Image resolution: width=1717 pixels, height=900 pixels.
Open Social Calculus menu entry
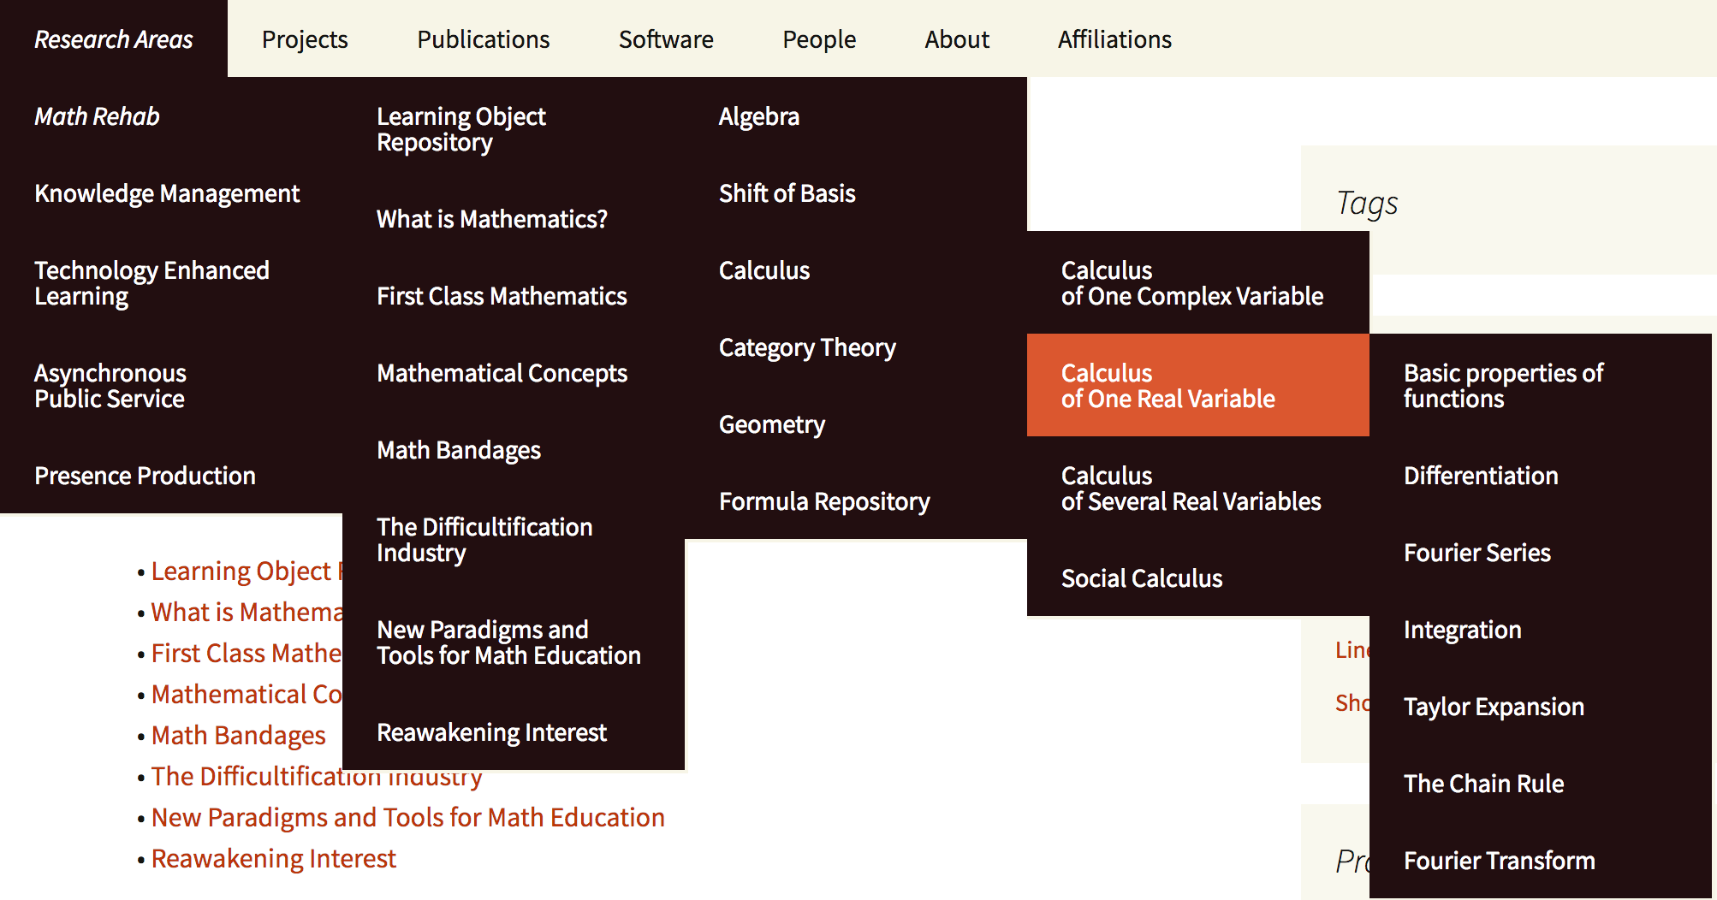(1142, 578)
